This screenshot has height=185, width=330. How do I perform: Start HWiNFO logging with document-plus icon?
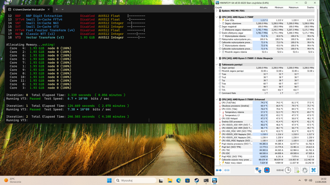(297, 170)
